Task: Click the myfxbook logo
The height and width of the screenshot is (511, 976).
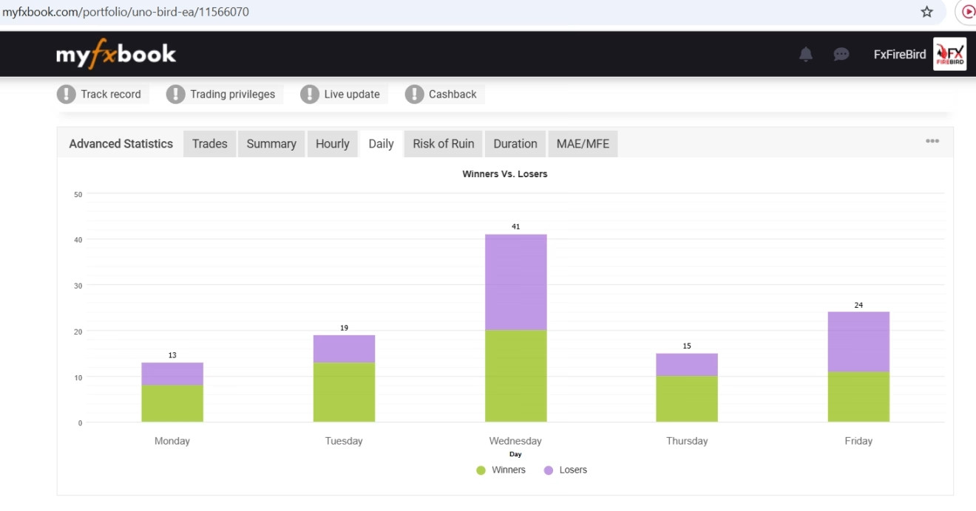Action: coord(116,54)
